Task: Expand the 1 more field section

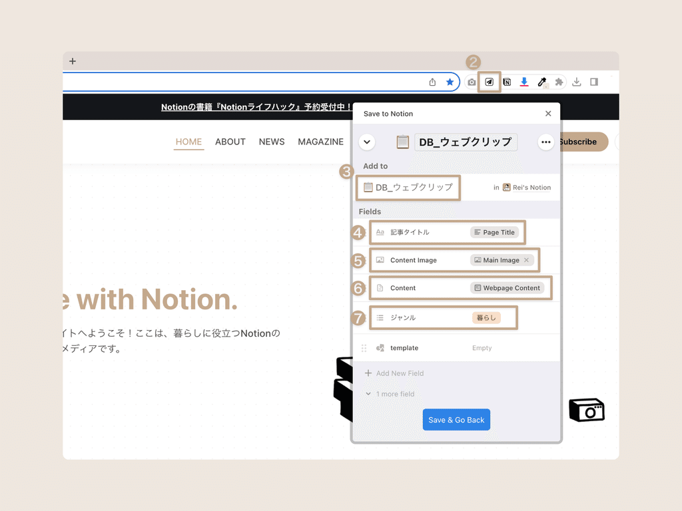Action: 390,394
